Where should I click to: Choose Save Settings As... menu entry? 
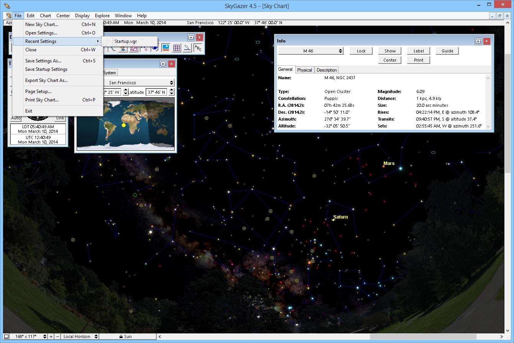57,61
